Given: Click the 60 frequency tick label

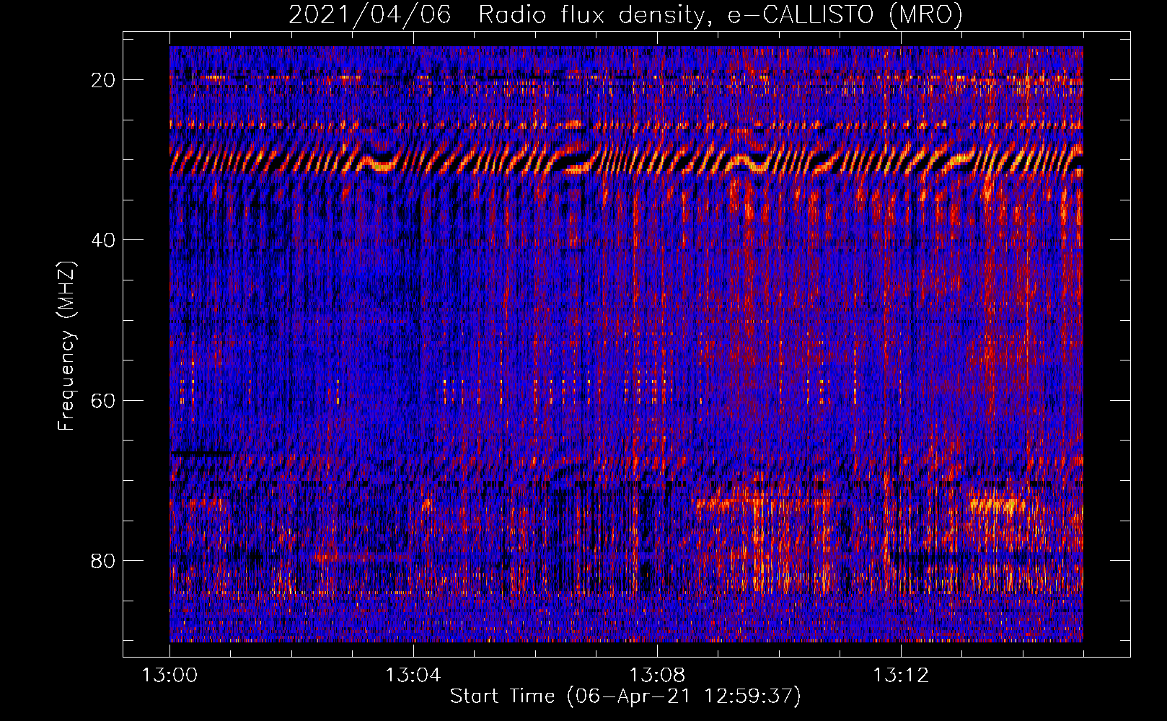Looking at the screenshot, I should coord(103,400).
